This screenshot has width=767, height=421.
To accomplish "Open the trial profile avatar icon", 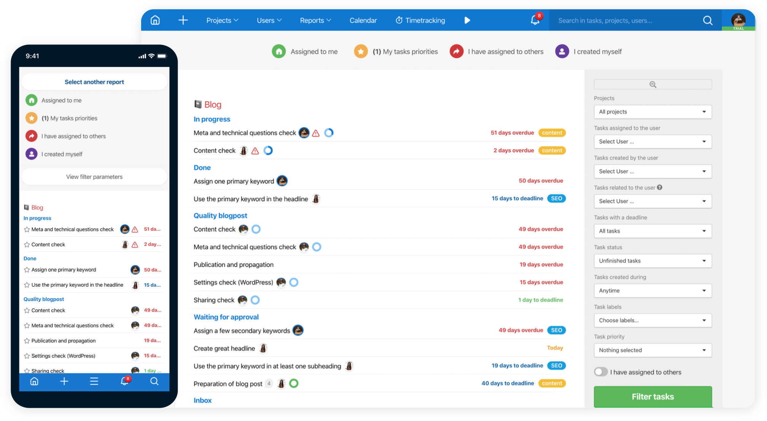I will (738, 20).
